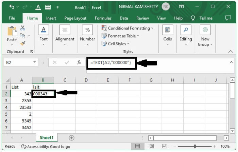The height and width of the screenshot is (152, 238).
Task: Select row 4 header
Action: [6, 107]
